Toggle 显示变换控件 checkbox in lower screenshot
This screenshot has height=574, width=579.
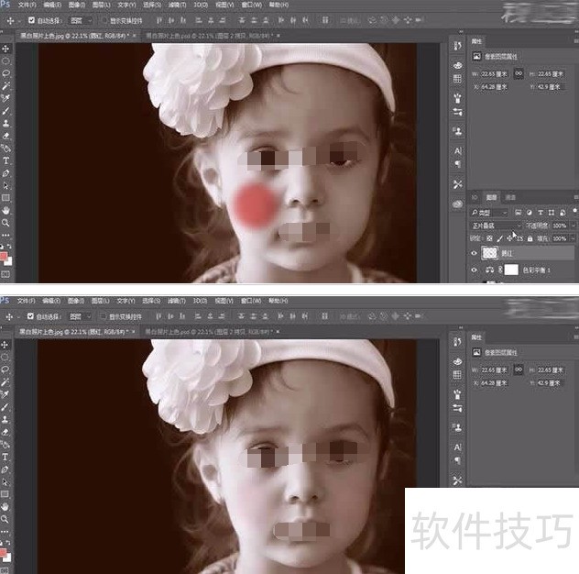click(x=104, y=316)
